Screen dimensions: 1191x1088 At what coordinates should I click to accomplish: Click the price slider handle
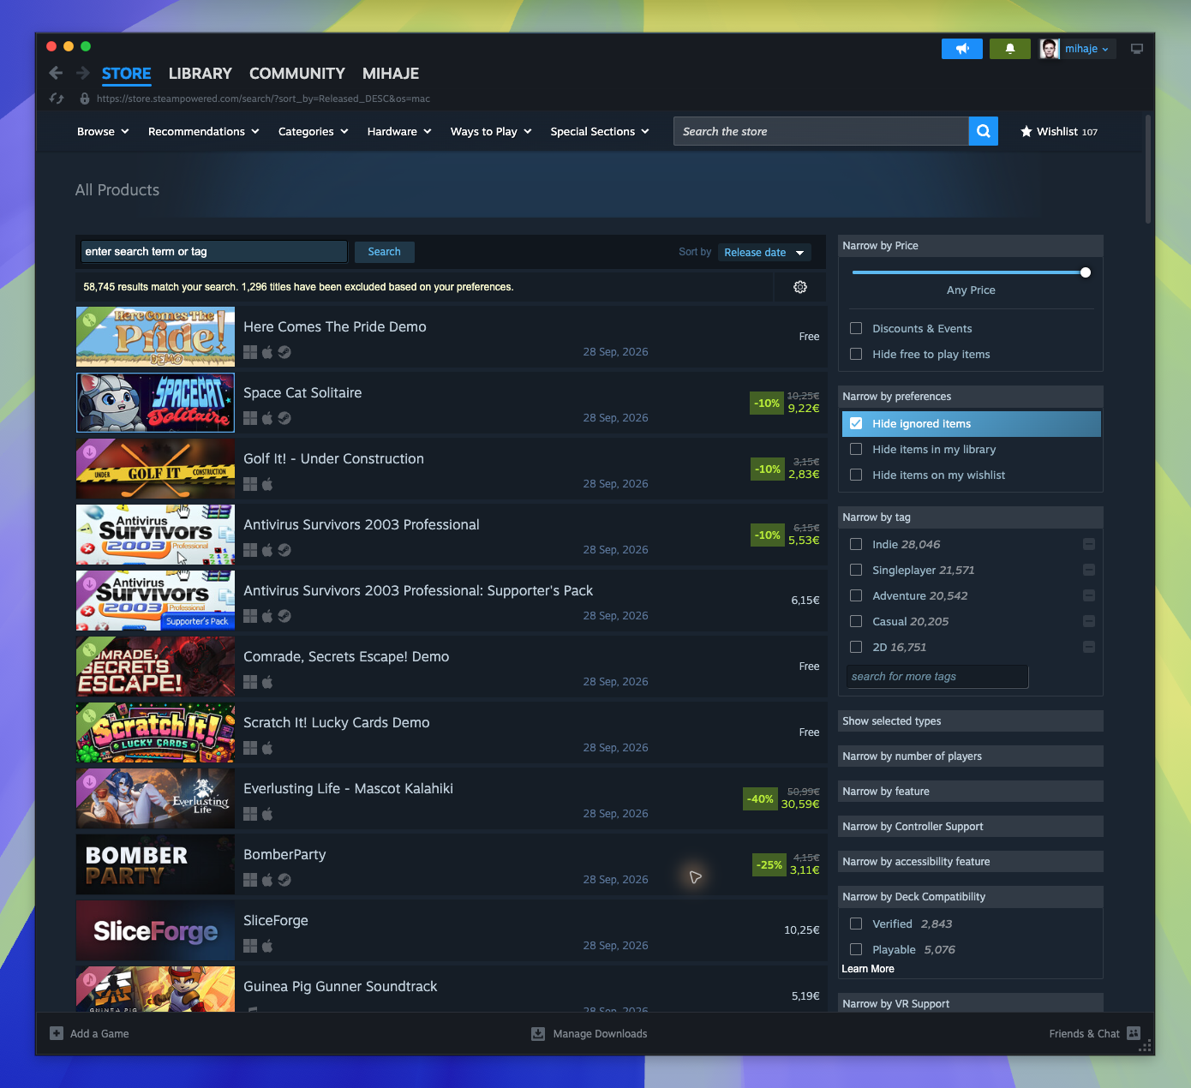(x=1086, y=272)
